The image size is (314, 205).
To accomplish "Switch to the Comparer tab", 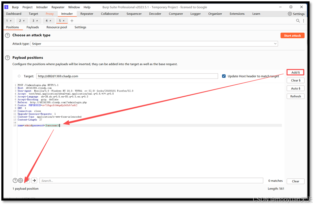I will [176, 14].
